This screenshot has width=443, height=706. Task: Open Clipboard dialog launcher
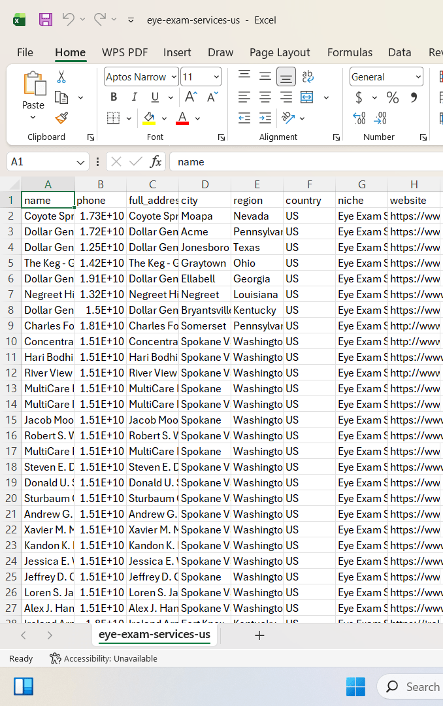click(90, 137)
